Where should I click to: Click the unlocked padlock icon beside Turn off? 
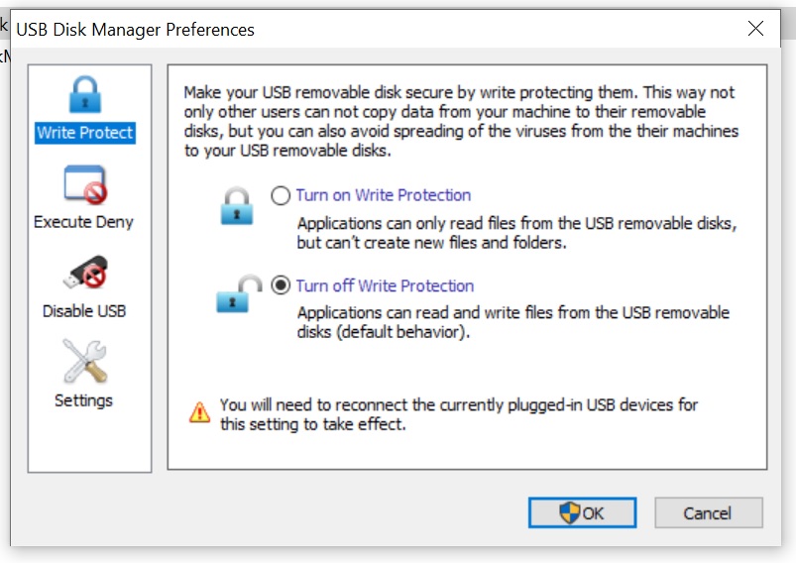pyautogui.click(x=239, y=294)
